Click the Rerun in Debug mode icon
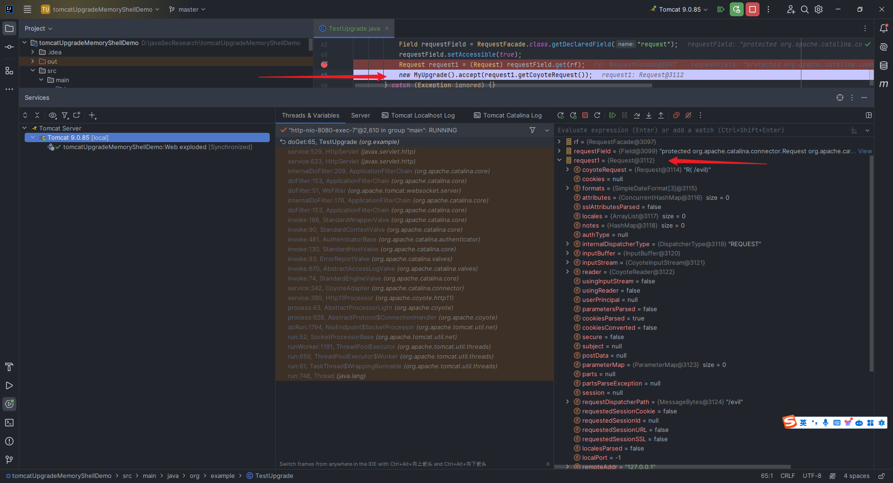The height and width of the screenshot is (483, 893). (x=573, y=115)
